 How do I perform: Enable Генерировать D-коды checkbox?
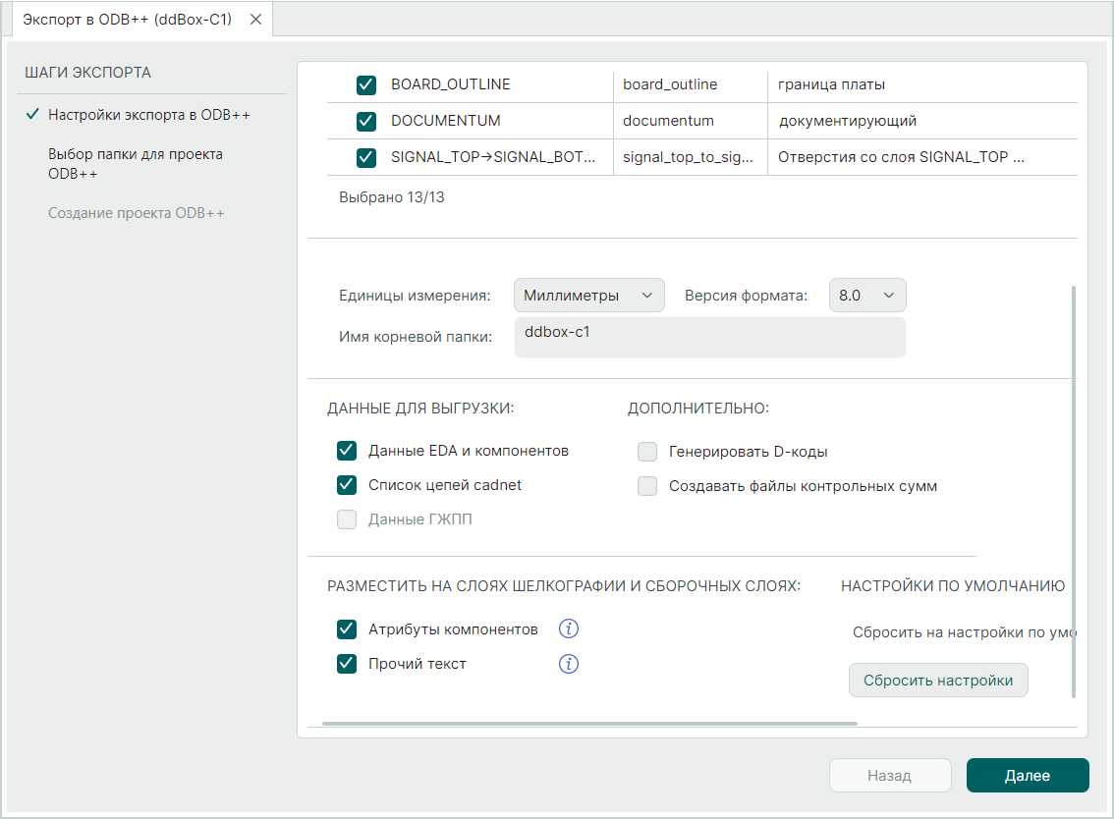click(647, 452)
